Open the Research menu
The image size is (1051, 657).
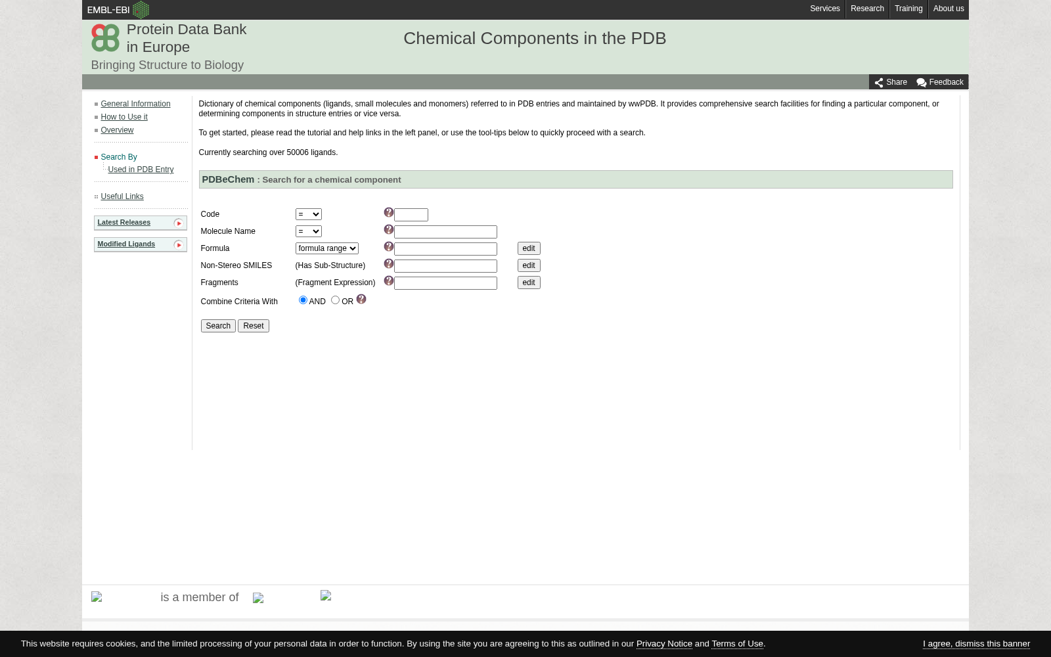867,9
